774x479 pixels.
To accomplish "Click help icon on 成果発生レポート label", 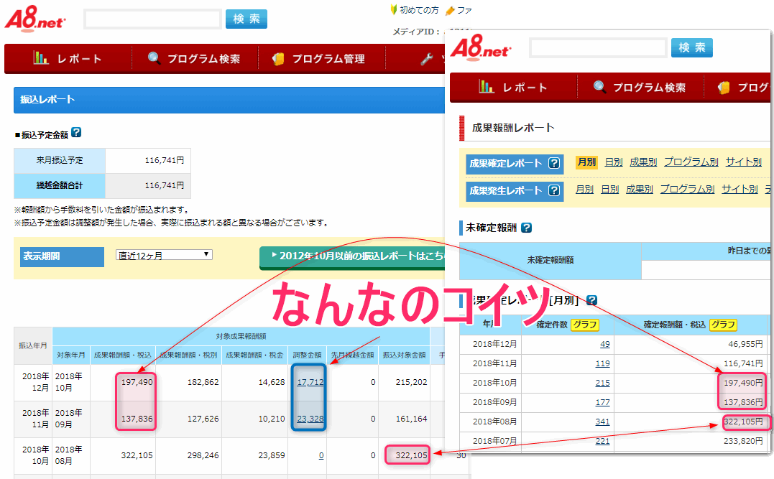I will [554, 190].
